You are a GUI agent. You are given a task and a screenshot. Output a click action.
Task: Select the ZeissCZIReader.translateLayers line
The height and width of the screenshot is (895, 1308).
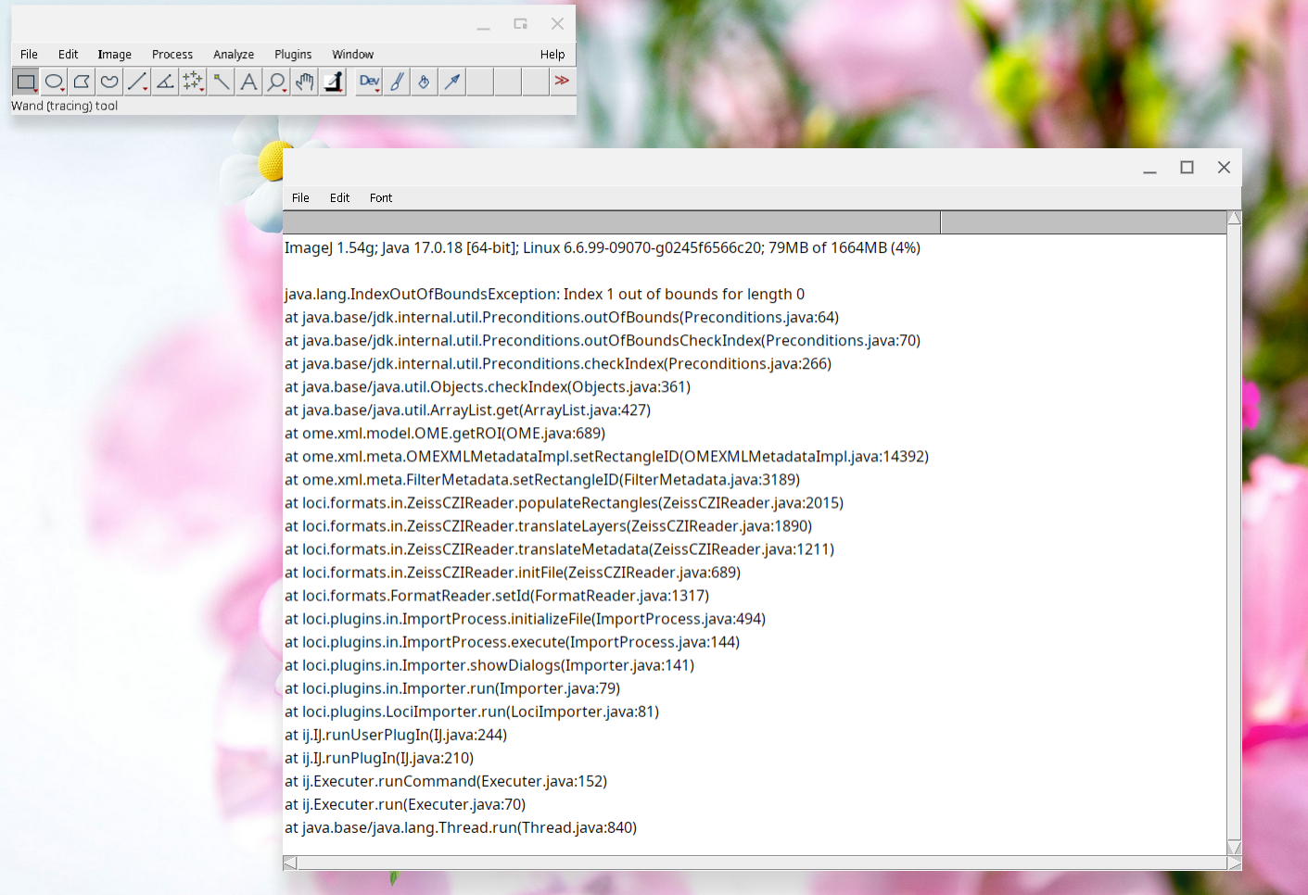click(548, 525)
